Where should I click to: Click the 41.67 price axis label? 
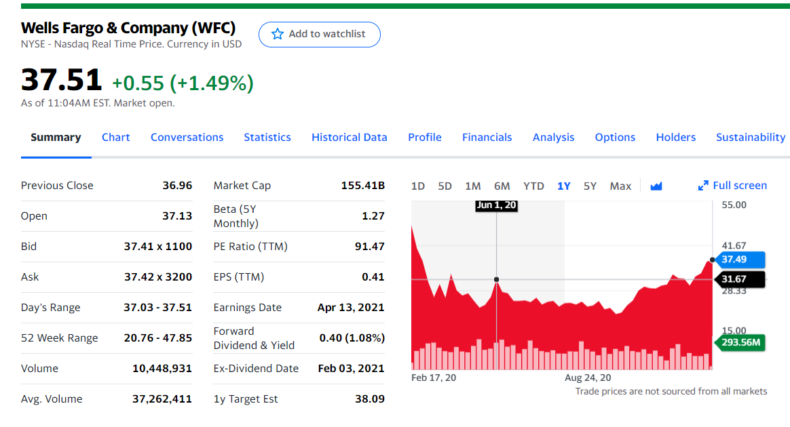click(734, 246)
